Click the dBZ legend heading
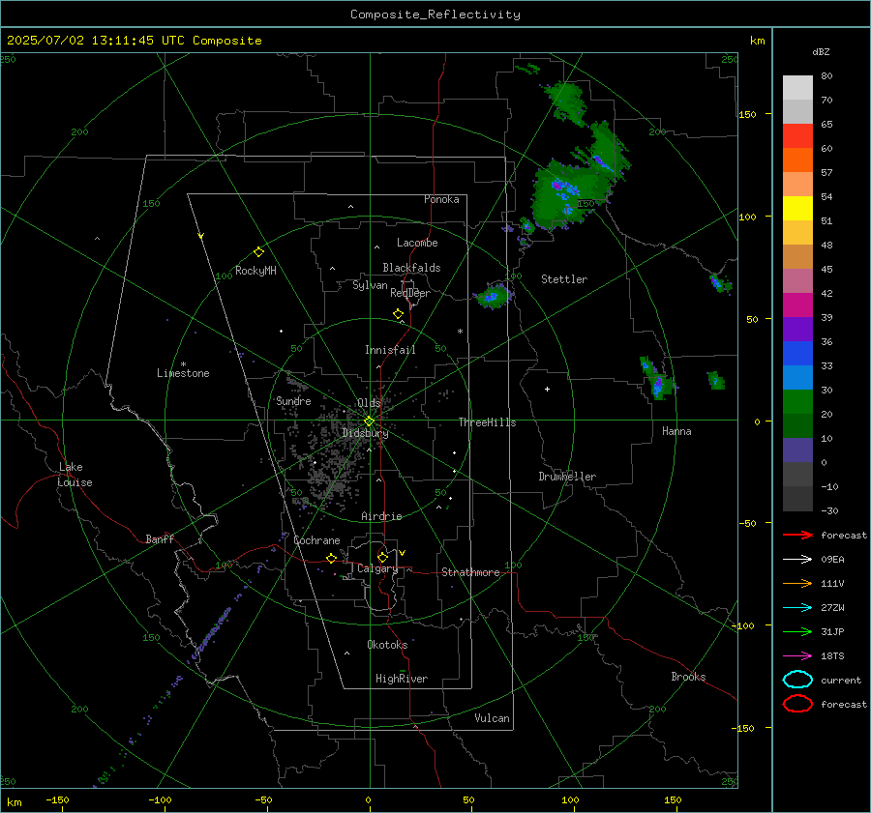Screen dimensions: 871x813 pos(821,51)
